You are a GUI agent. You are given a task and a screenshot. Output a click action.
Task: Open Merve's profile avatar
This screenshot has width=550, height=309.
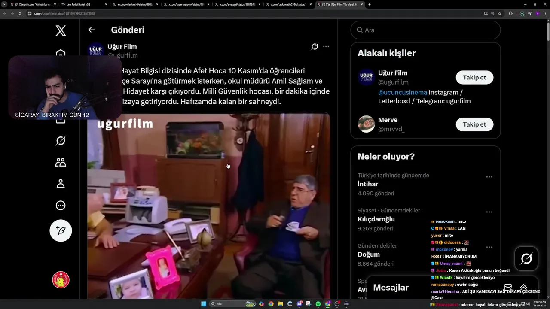(366, 124)
